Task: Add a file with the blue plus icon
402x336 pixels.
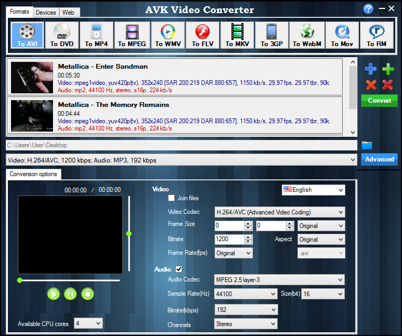Action: (x=371, y=69)
